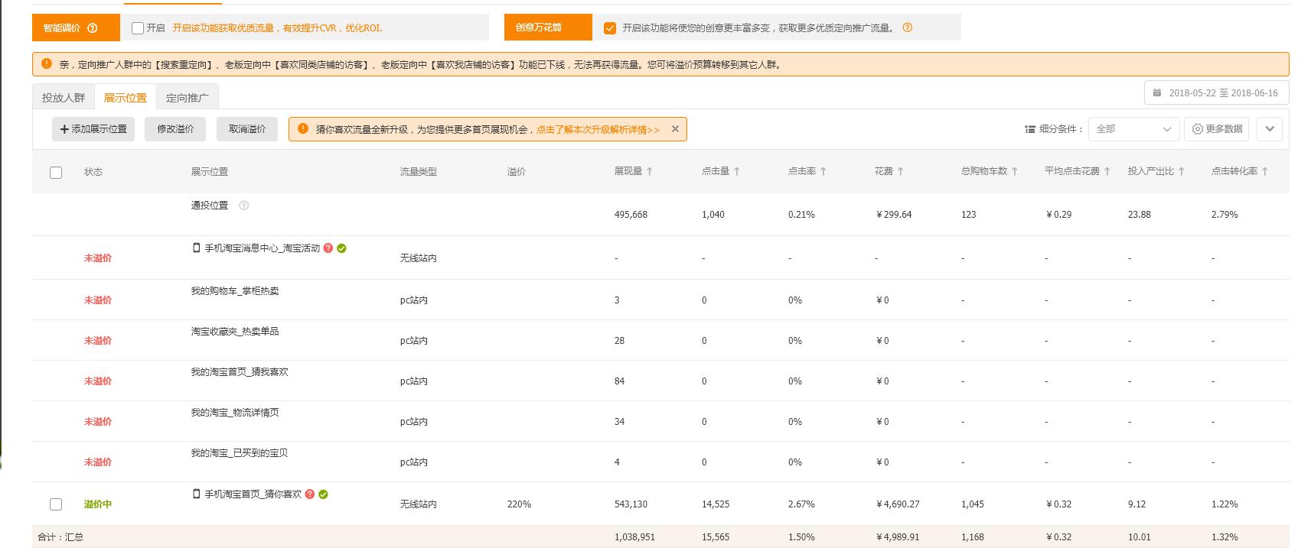
Task: Click calendar icon in date range field
Action: (1157, 92)
